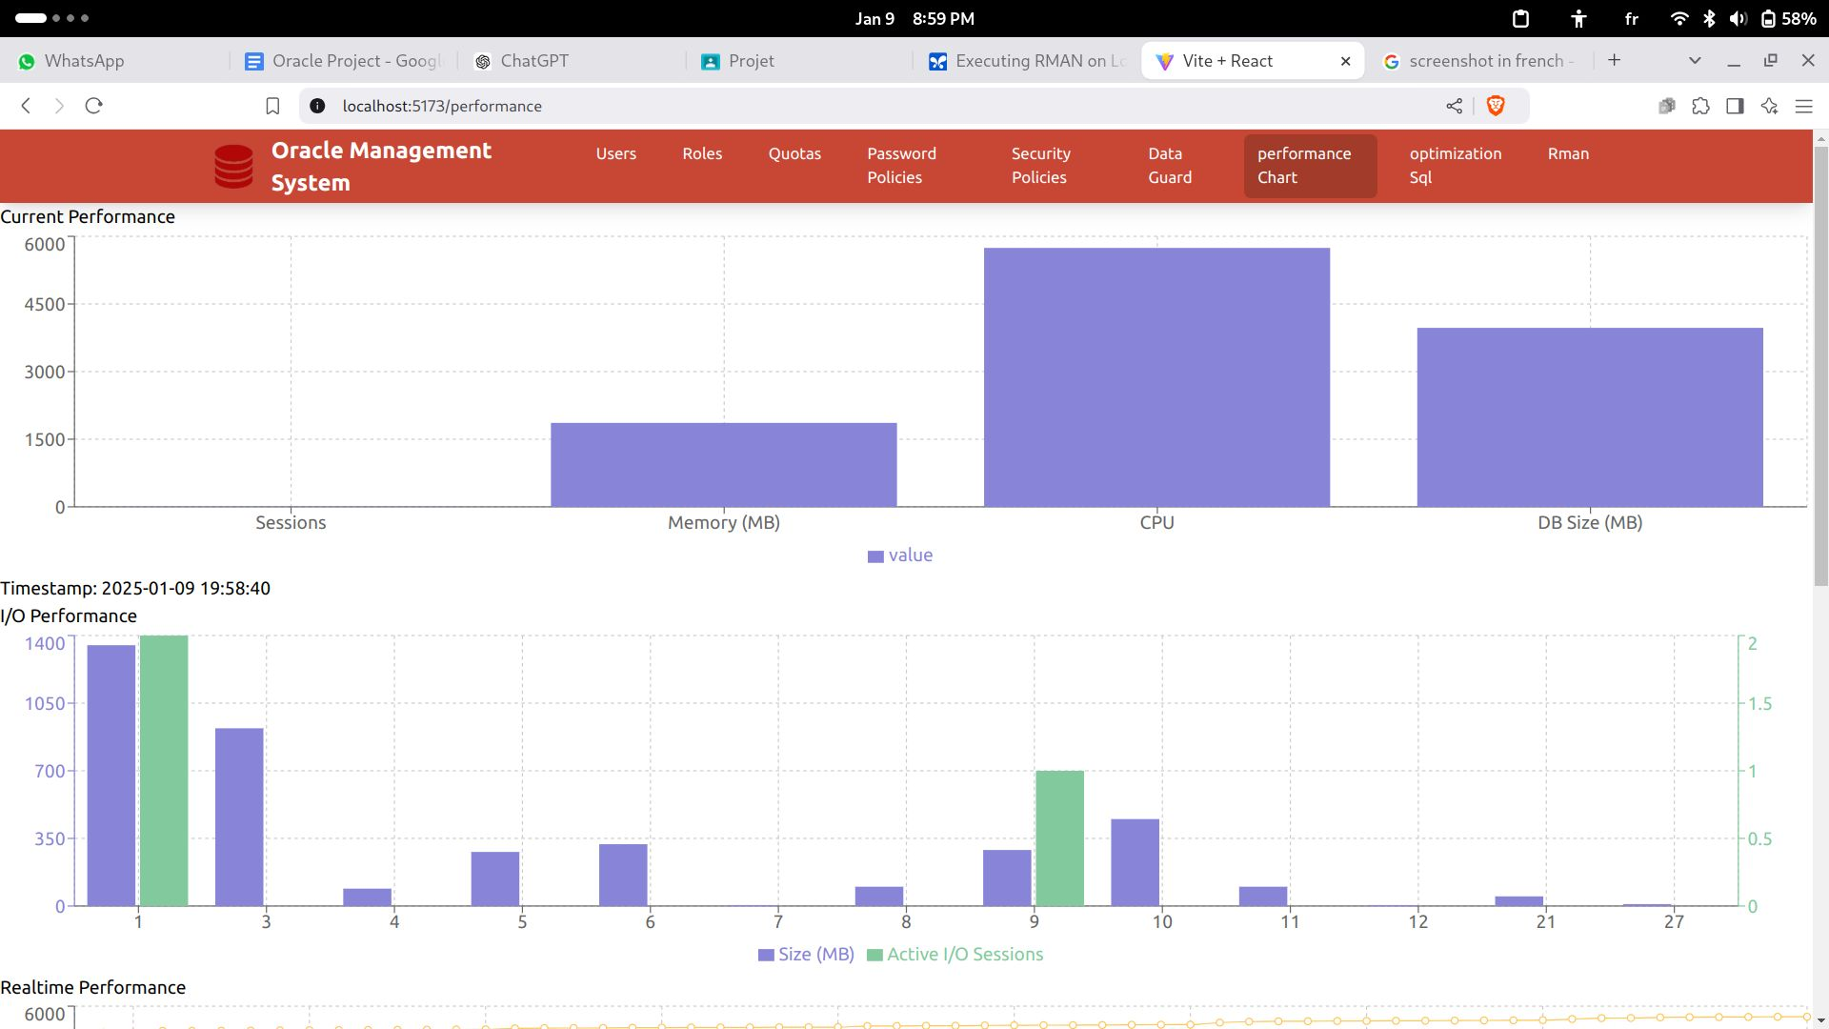The image size is (1829, 1029).
Task: Click the browser back navigation arrow
Action: (25, 106)
